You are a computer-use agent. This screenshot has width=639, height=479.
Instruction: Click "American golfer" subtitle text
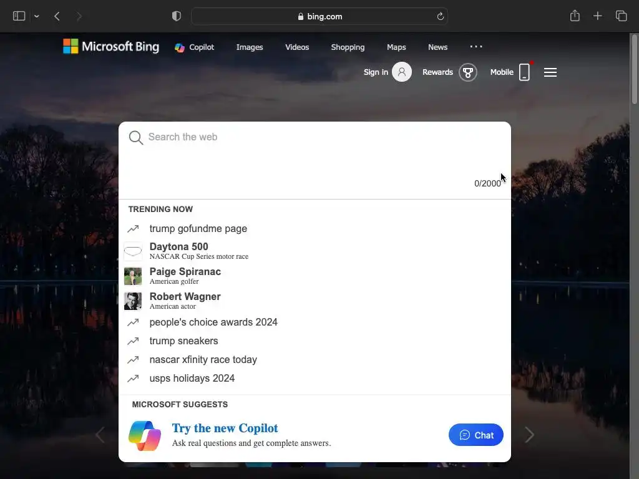(174, 281)
